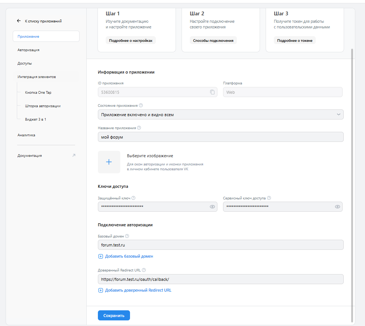Click help icon beside Сервисный ключ доступа
365x326 pixels.
[x=269, y=198]
